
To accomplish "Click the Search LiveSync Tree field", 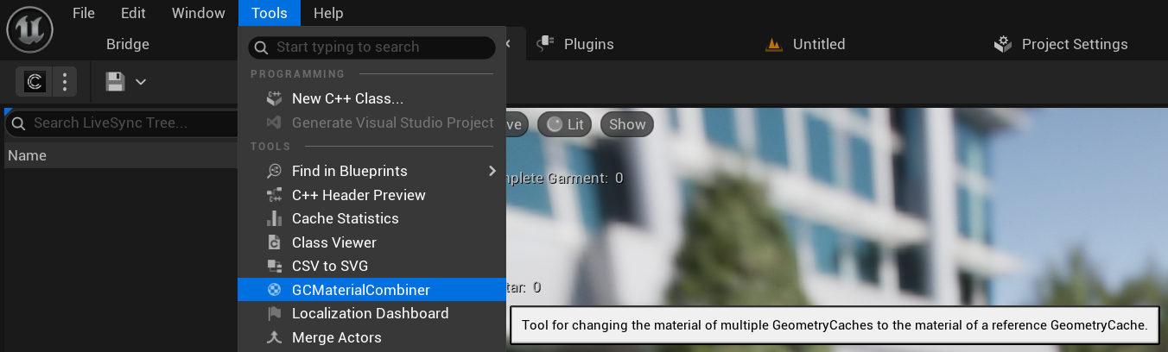I will pos(121,123).
